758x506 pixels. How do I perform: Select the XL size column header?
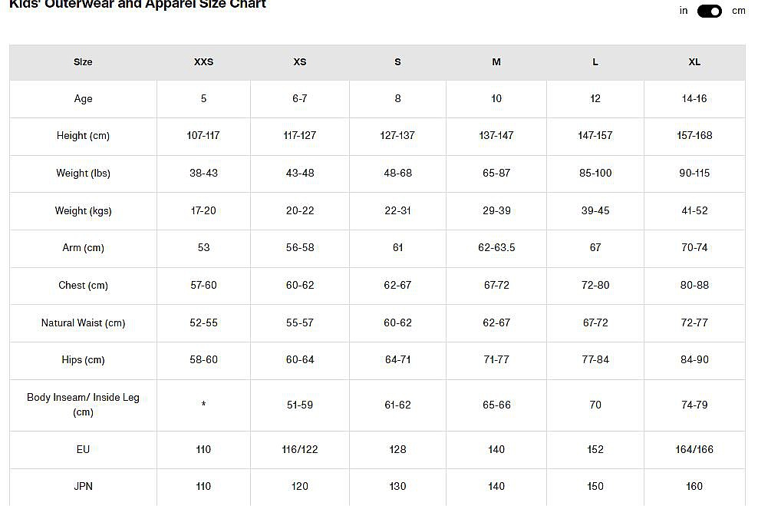point(694,62)
